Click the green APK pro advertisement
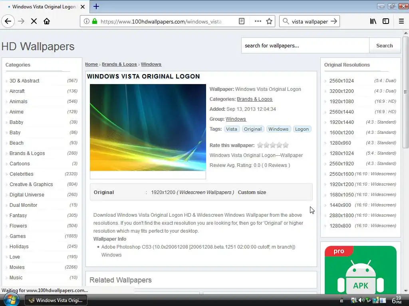The width and height of the screenshot is (409, 306). click(361, 270)
